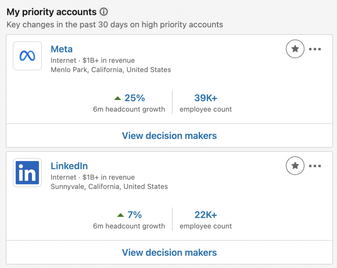
Task: Click the green growth arrow on Meta's card
Action: (x=118, y=97)
